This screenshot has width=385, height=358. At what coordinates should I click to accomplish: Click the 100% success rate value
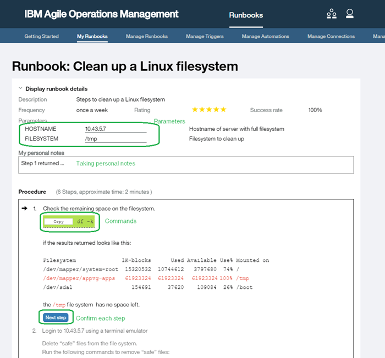(315, 110)
